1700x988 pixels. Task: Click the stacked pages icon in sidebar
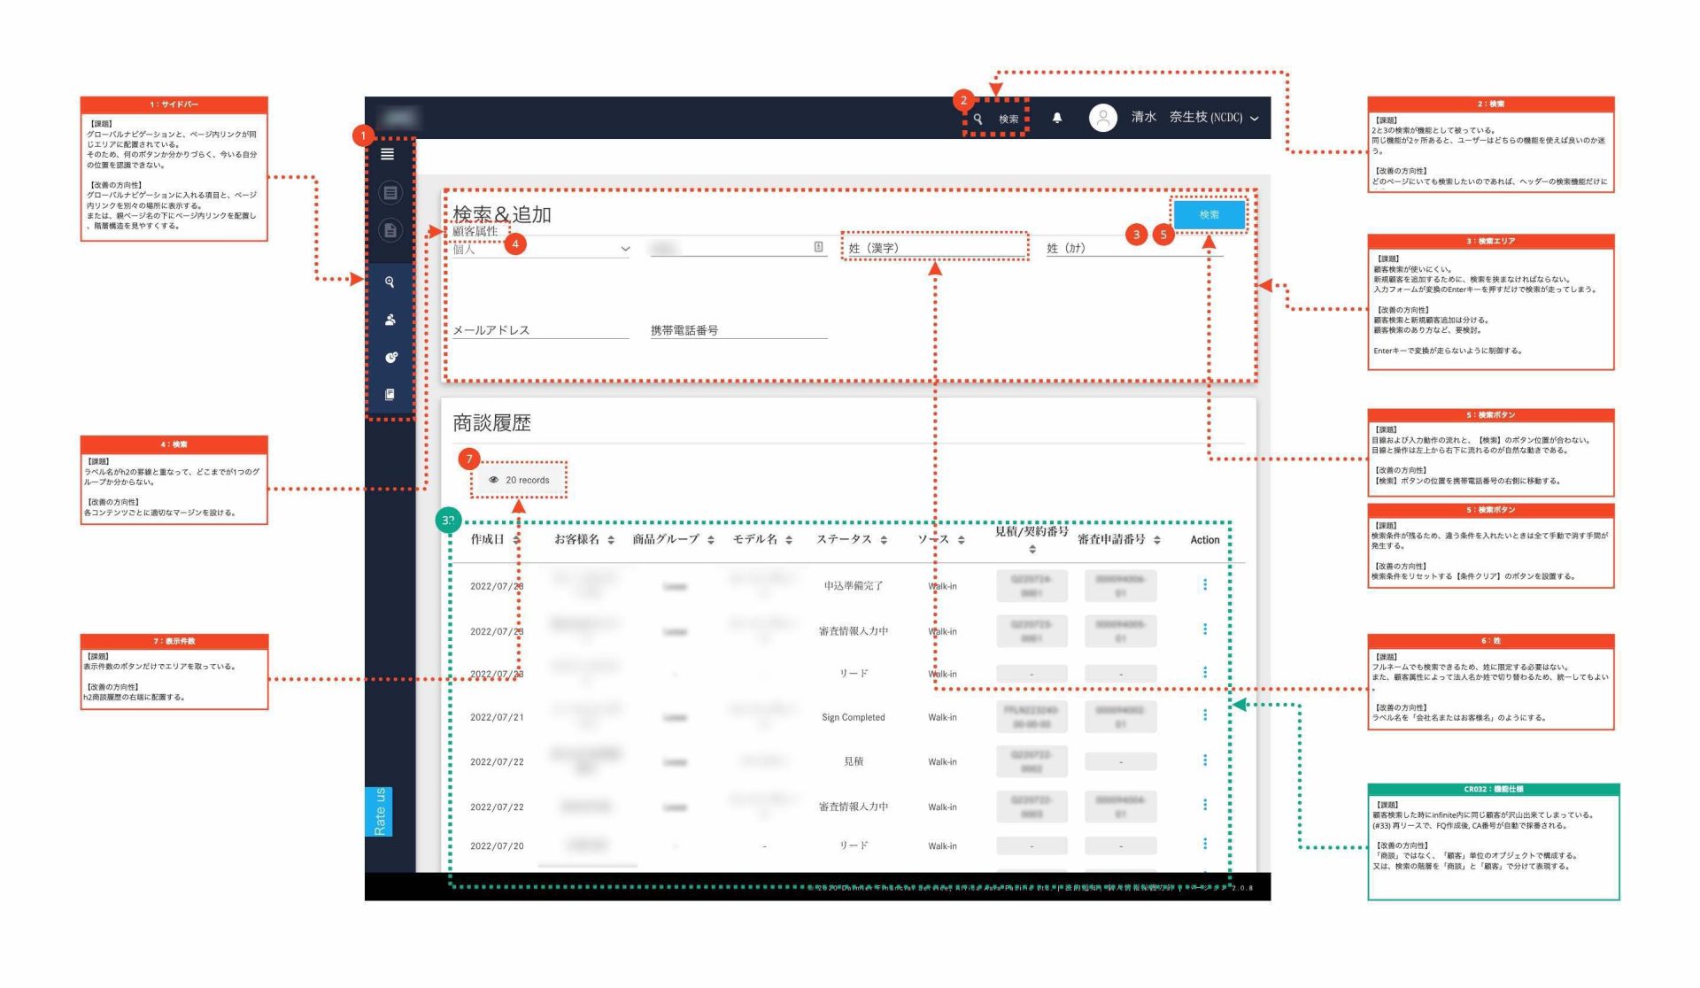tap(390, 395)
